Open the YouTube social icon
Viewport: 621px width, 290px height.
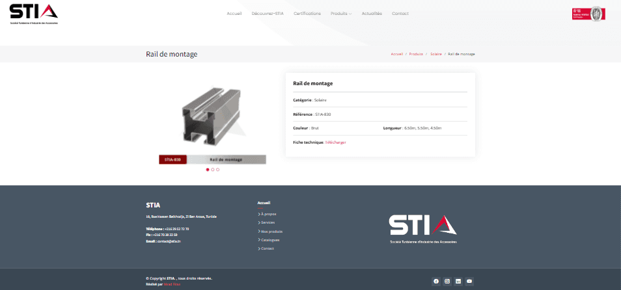coord(469,282)
